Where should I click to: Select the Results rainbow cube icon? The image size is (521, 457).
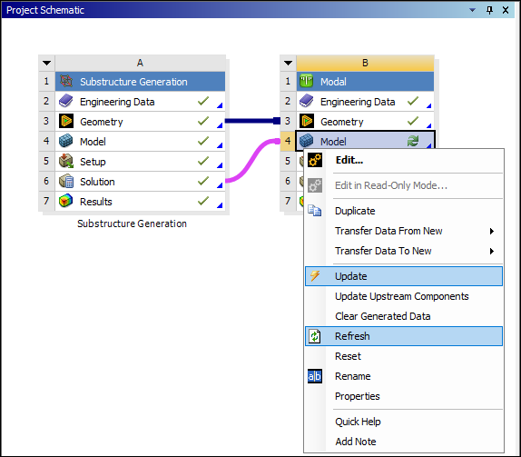[x=65, y=201]
